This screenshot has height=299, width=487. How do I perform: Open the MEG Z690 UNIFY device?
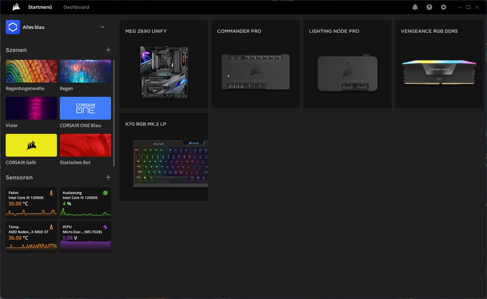(164, 64)
